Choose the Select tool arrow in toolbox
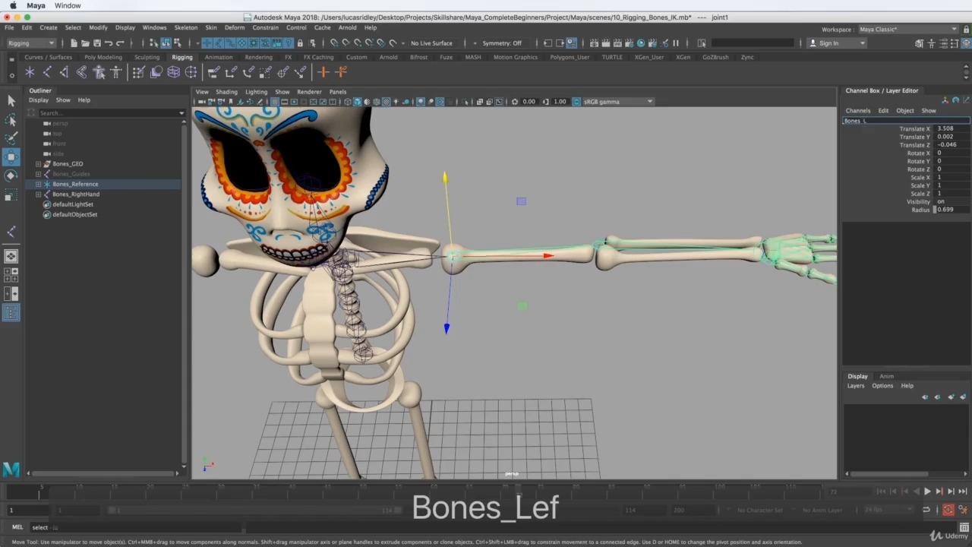The image size is (972, 547). click(x=11, y=101)
